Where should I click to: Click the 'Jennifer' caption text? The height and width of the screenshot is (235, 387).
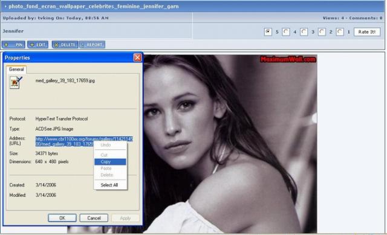coord(13,31)
